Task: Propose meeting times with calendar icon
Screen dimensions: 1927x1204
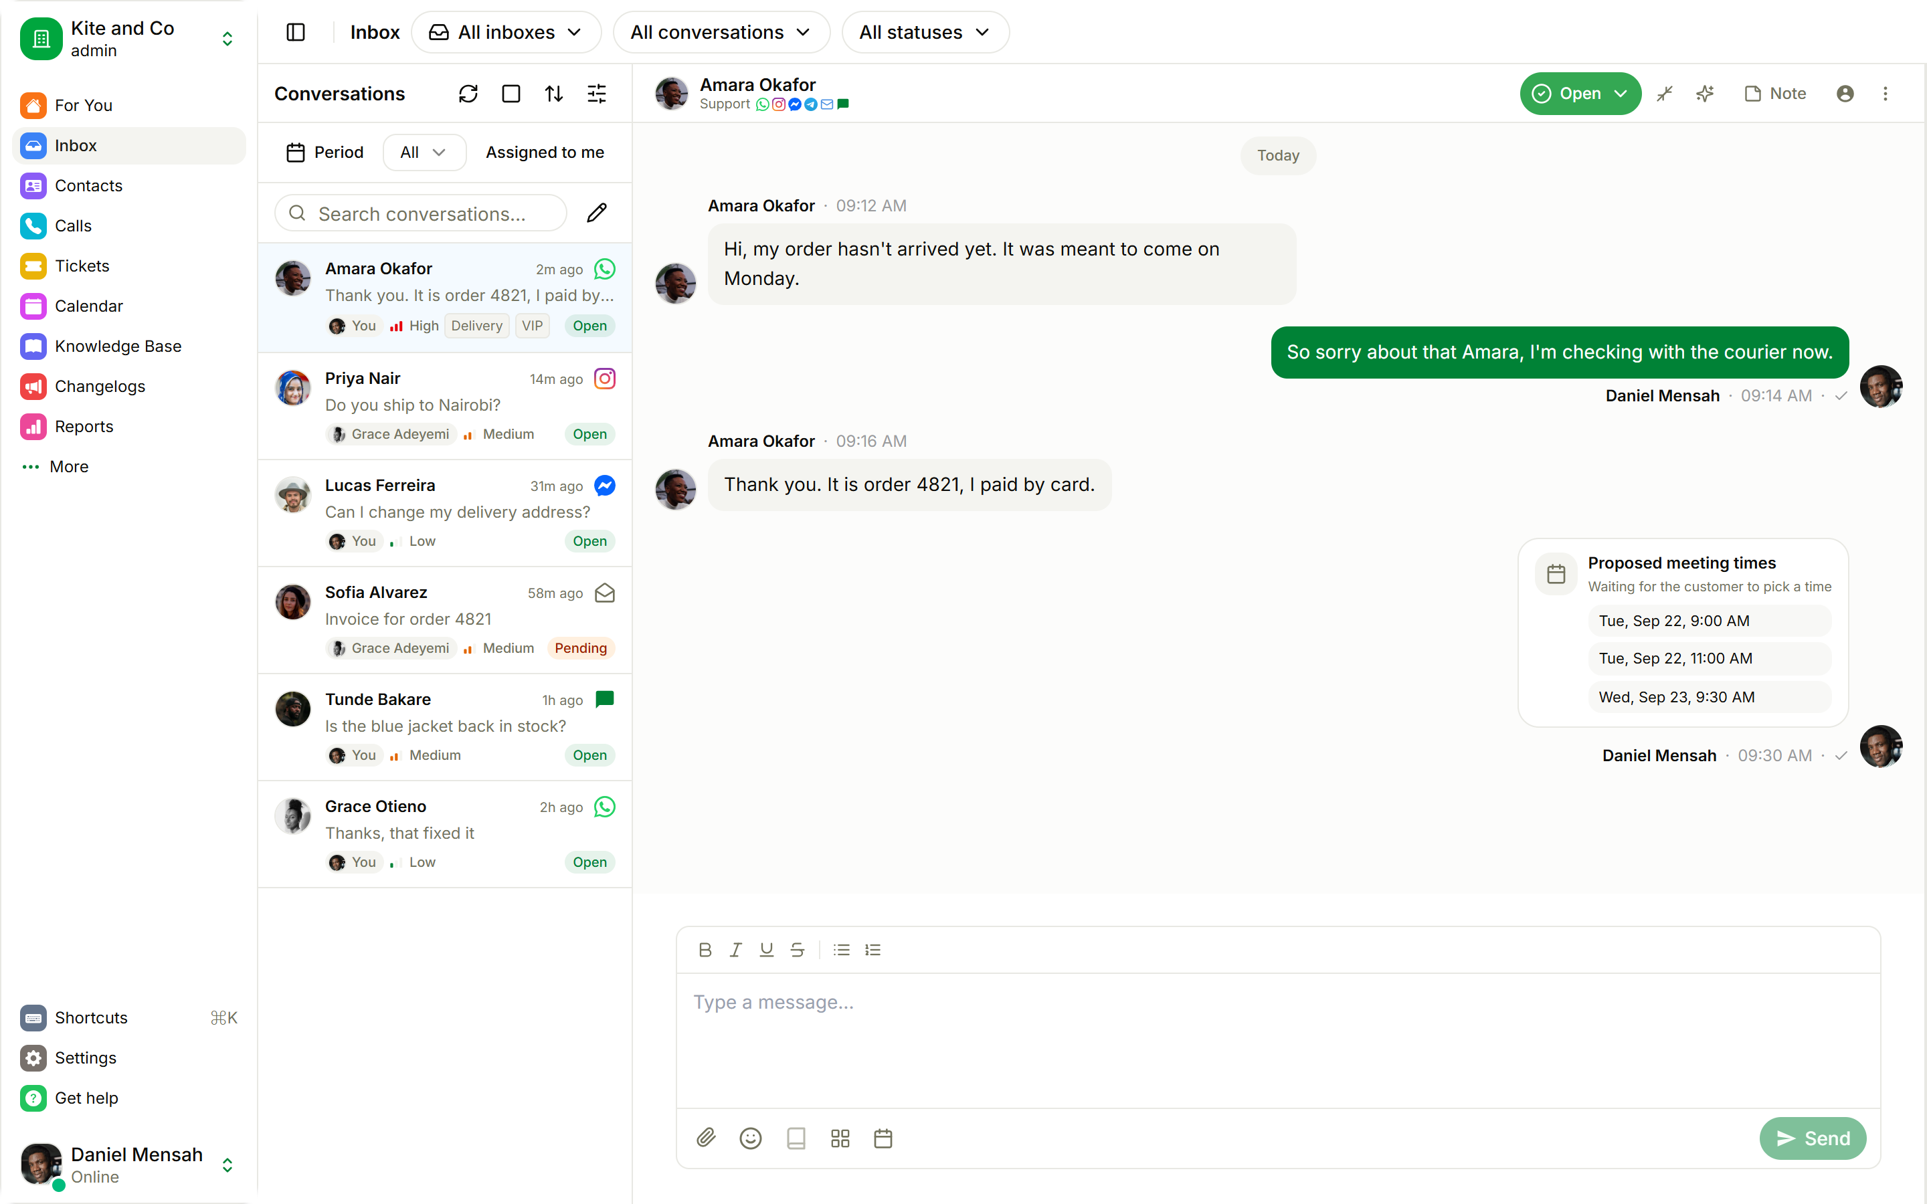Action: tap(883, 1138)
